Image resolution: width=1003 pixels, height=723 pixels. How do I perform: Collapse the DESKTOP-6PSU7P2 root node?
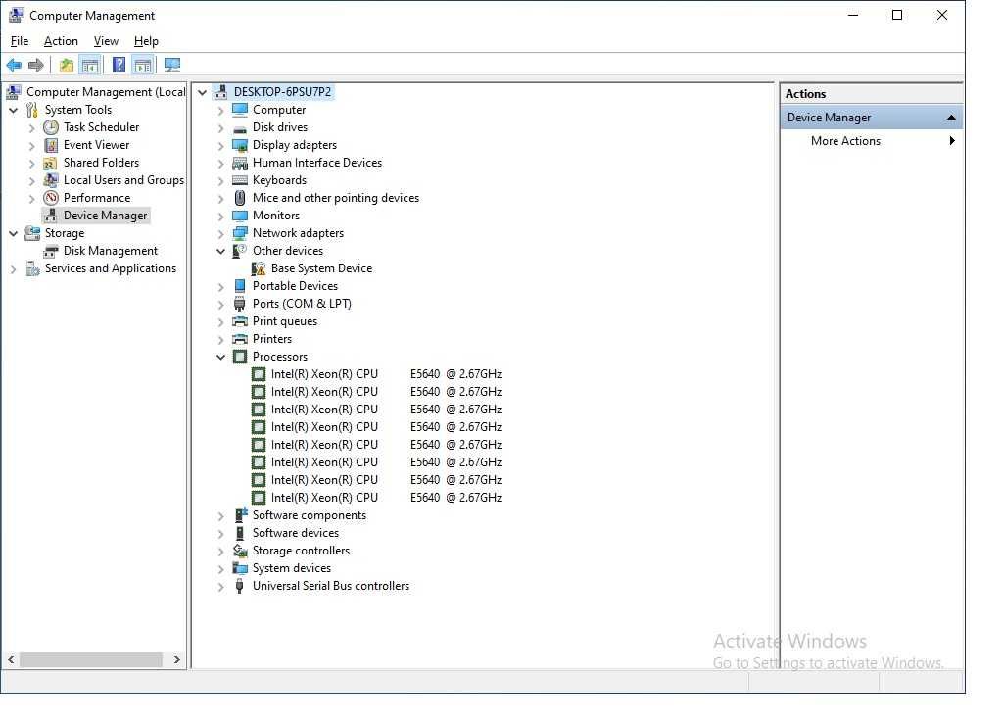pos(202,93)
